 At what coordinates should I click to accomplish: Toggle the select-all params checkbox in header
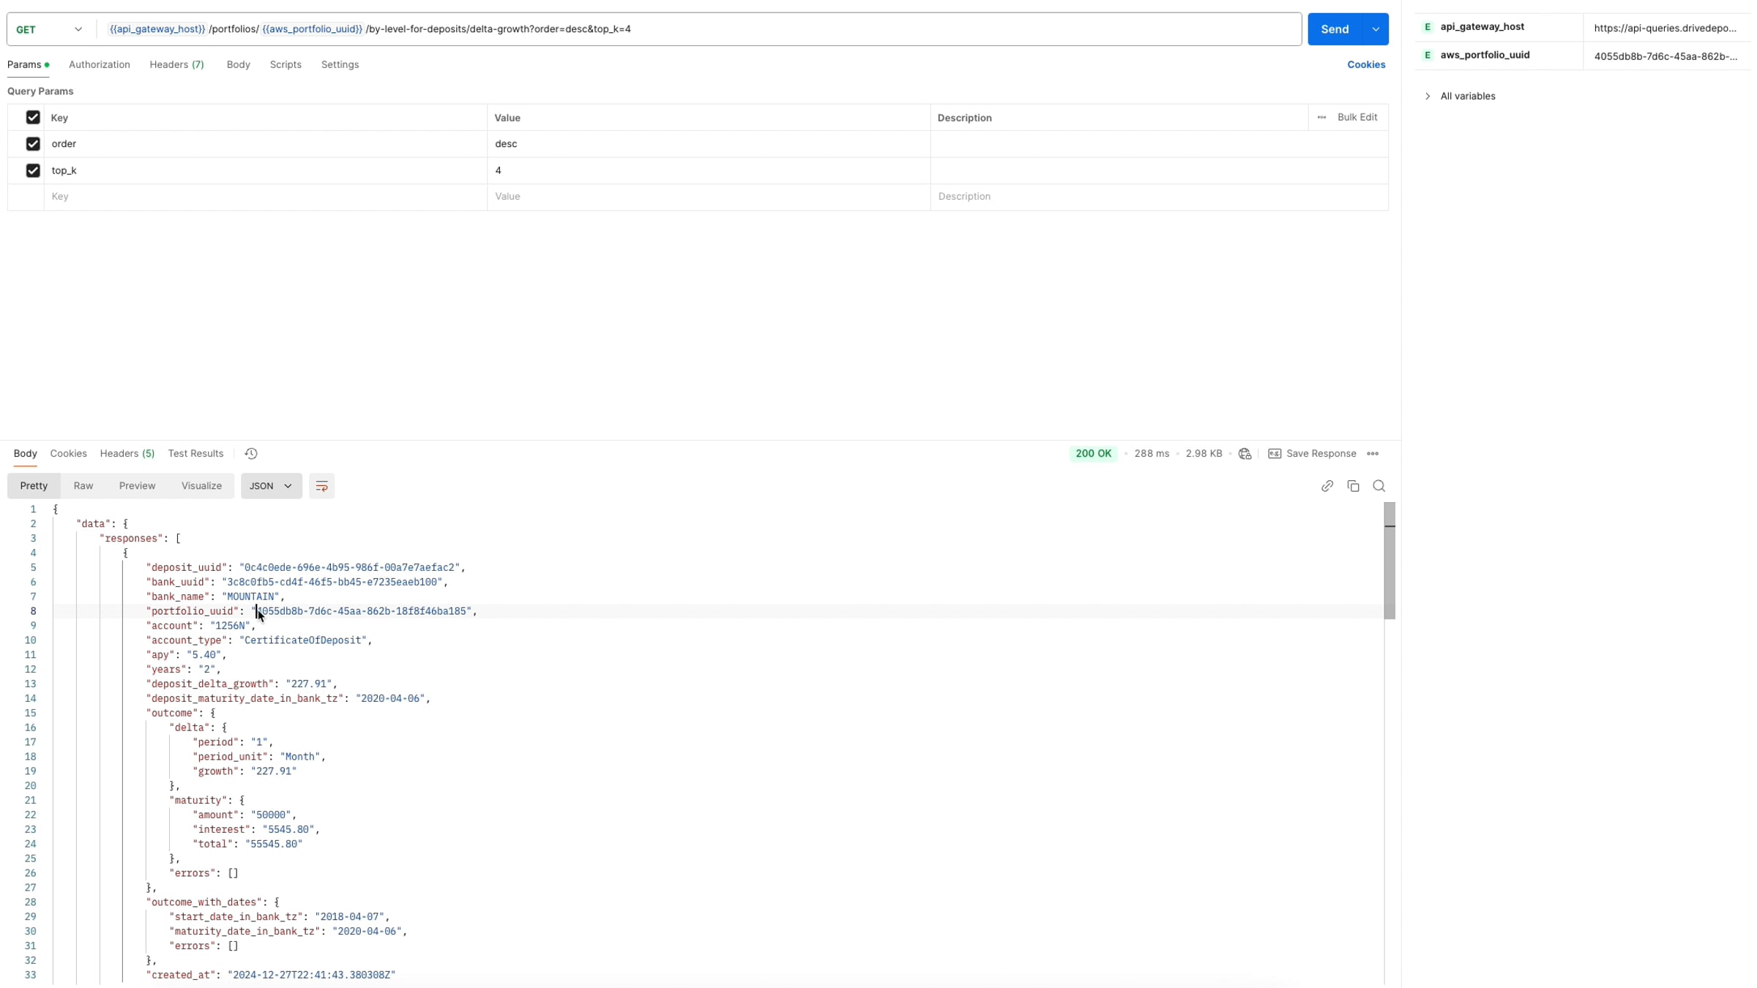[x=33, y=117]
